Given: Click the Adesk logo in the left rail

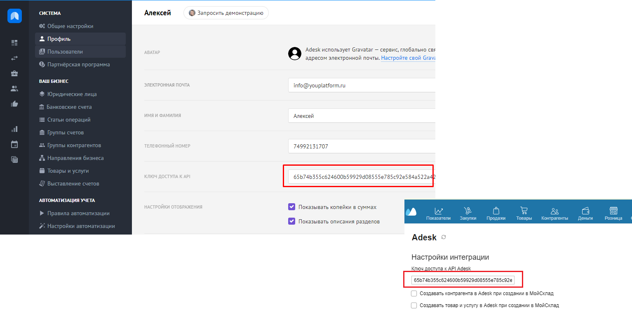Looking at the screenshot, I should pyautogui.click(x=14, y=16).
